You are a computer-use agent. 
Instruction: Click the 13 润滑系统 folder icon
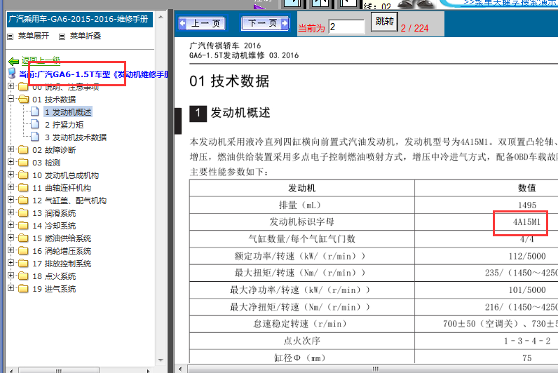tap(23, 213)
